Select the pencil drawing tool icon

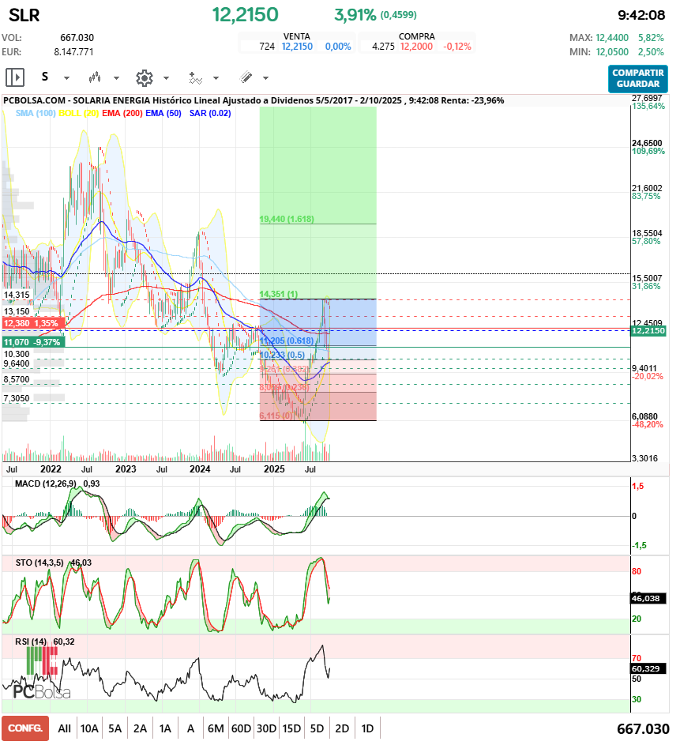click(x=246, y=77)
